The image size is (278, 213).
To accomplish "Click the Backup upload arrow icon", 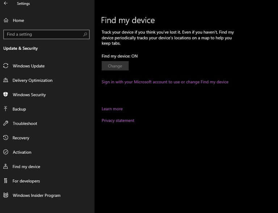I will (x=6, y=109).
